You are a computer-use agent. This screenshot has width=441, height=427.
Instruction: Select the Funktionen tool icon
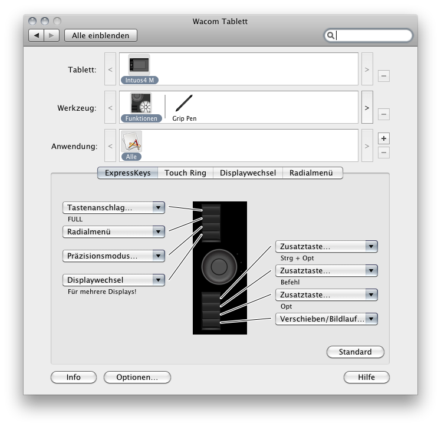(x=141, y=104)
